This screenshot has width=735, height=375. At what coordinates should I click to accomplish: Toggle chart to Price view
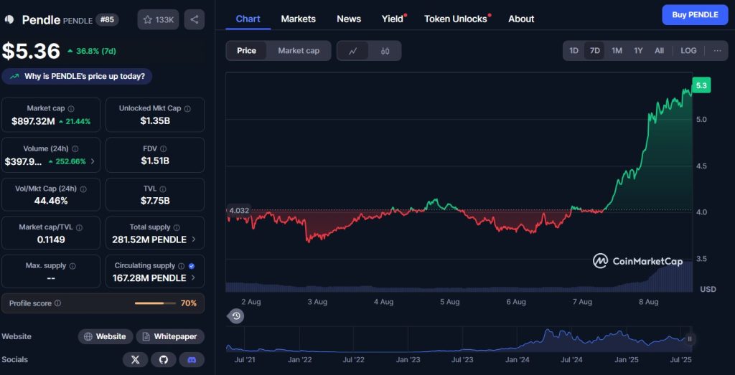[x=246, y=51]
